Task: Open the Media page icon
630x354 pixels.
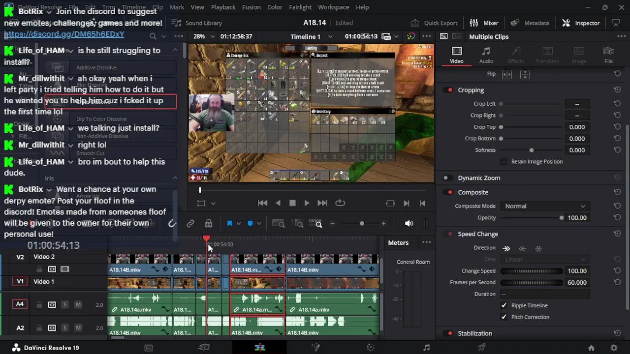Action: coord(149,348)
